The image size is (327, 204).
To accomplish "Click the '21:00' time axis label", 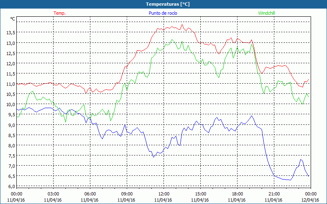I will click(274, 194).
